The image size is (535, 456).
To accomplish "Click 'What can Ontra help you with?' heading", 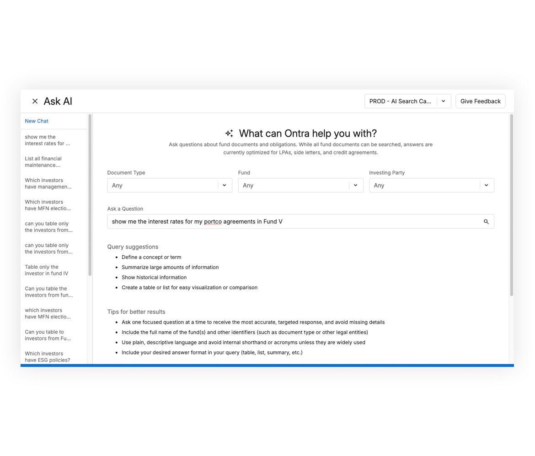I will 308,133.
